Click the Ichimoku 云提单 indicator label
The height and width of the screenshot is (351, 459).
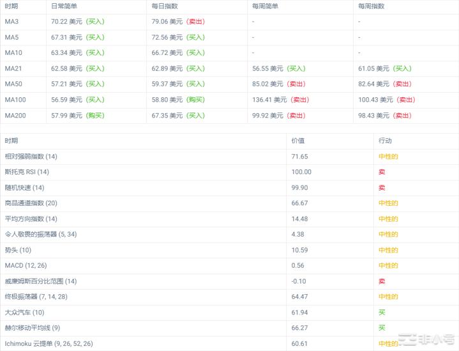point(48,344)
